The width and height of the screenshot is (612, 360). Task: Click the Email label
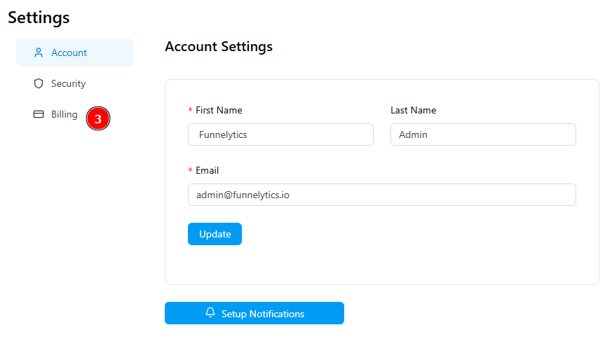[208, 170]
